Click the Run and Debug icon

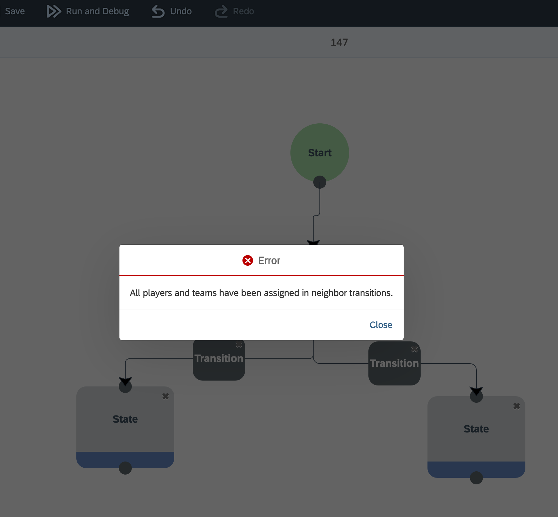point(54,11)
